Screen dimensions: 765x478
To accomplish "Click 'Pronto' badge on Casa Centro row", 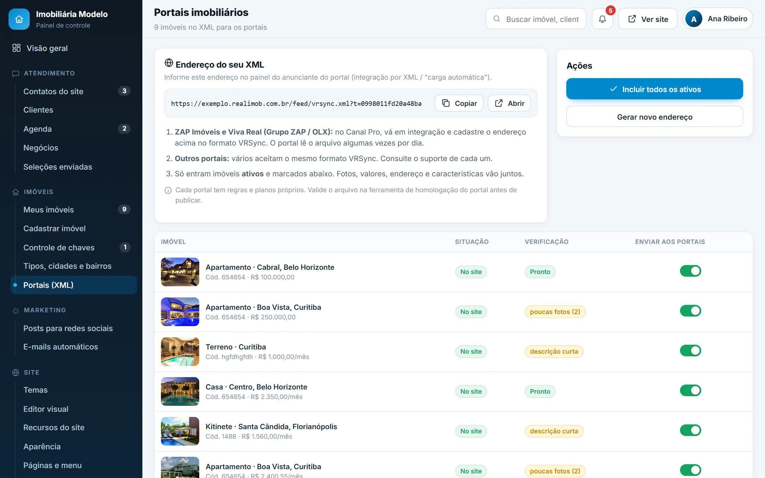I will [540, 392].
